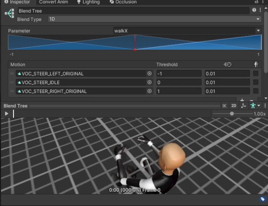Open the Blend Tree help reference icon
This screenshot has height=206, width=268.
point(254,10)
